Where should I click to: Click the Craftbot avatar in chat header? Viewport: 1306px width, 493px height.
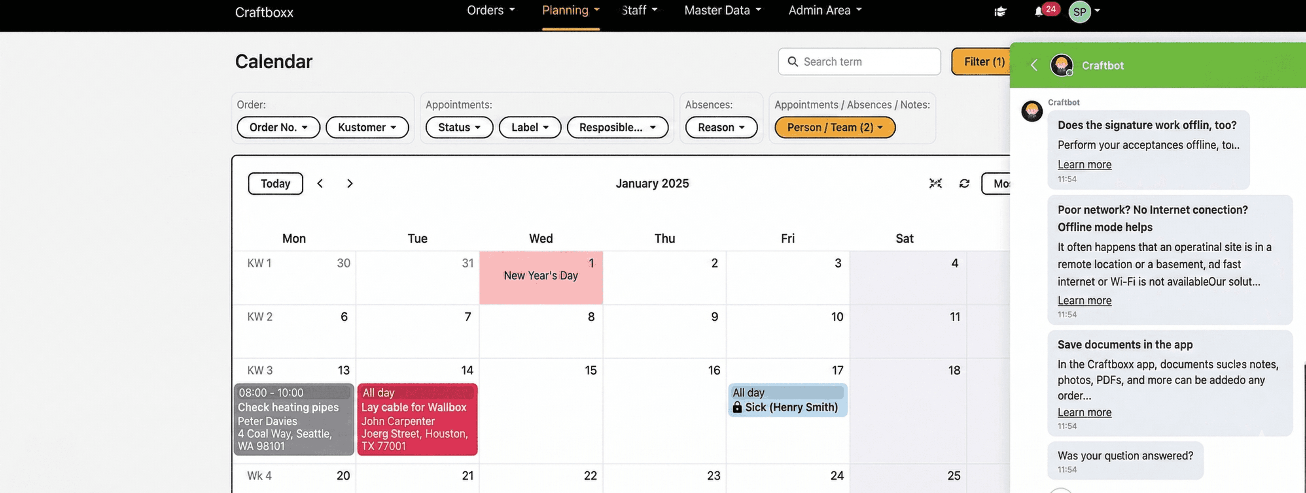1062,65
